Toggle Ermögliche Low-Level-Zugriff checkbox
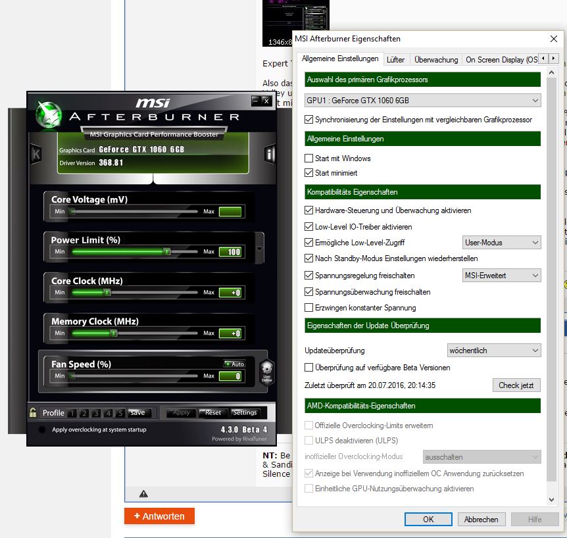Screen dimensions: 567x538 coord(308,242)
